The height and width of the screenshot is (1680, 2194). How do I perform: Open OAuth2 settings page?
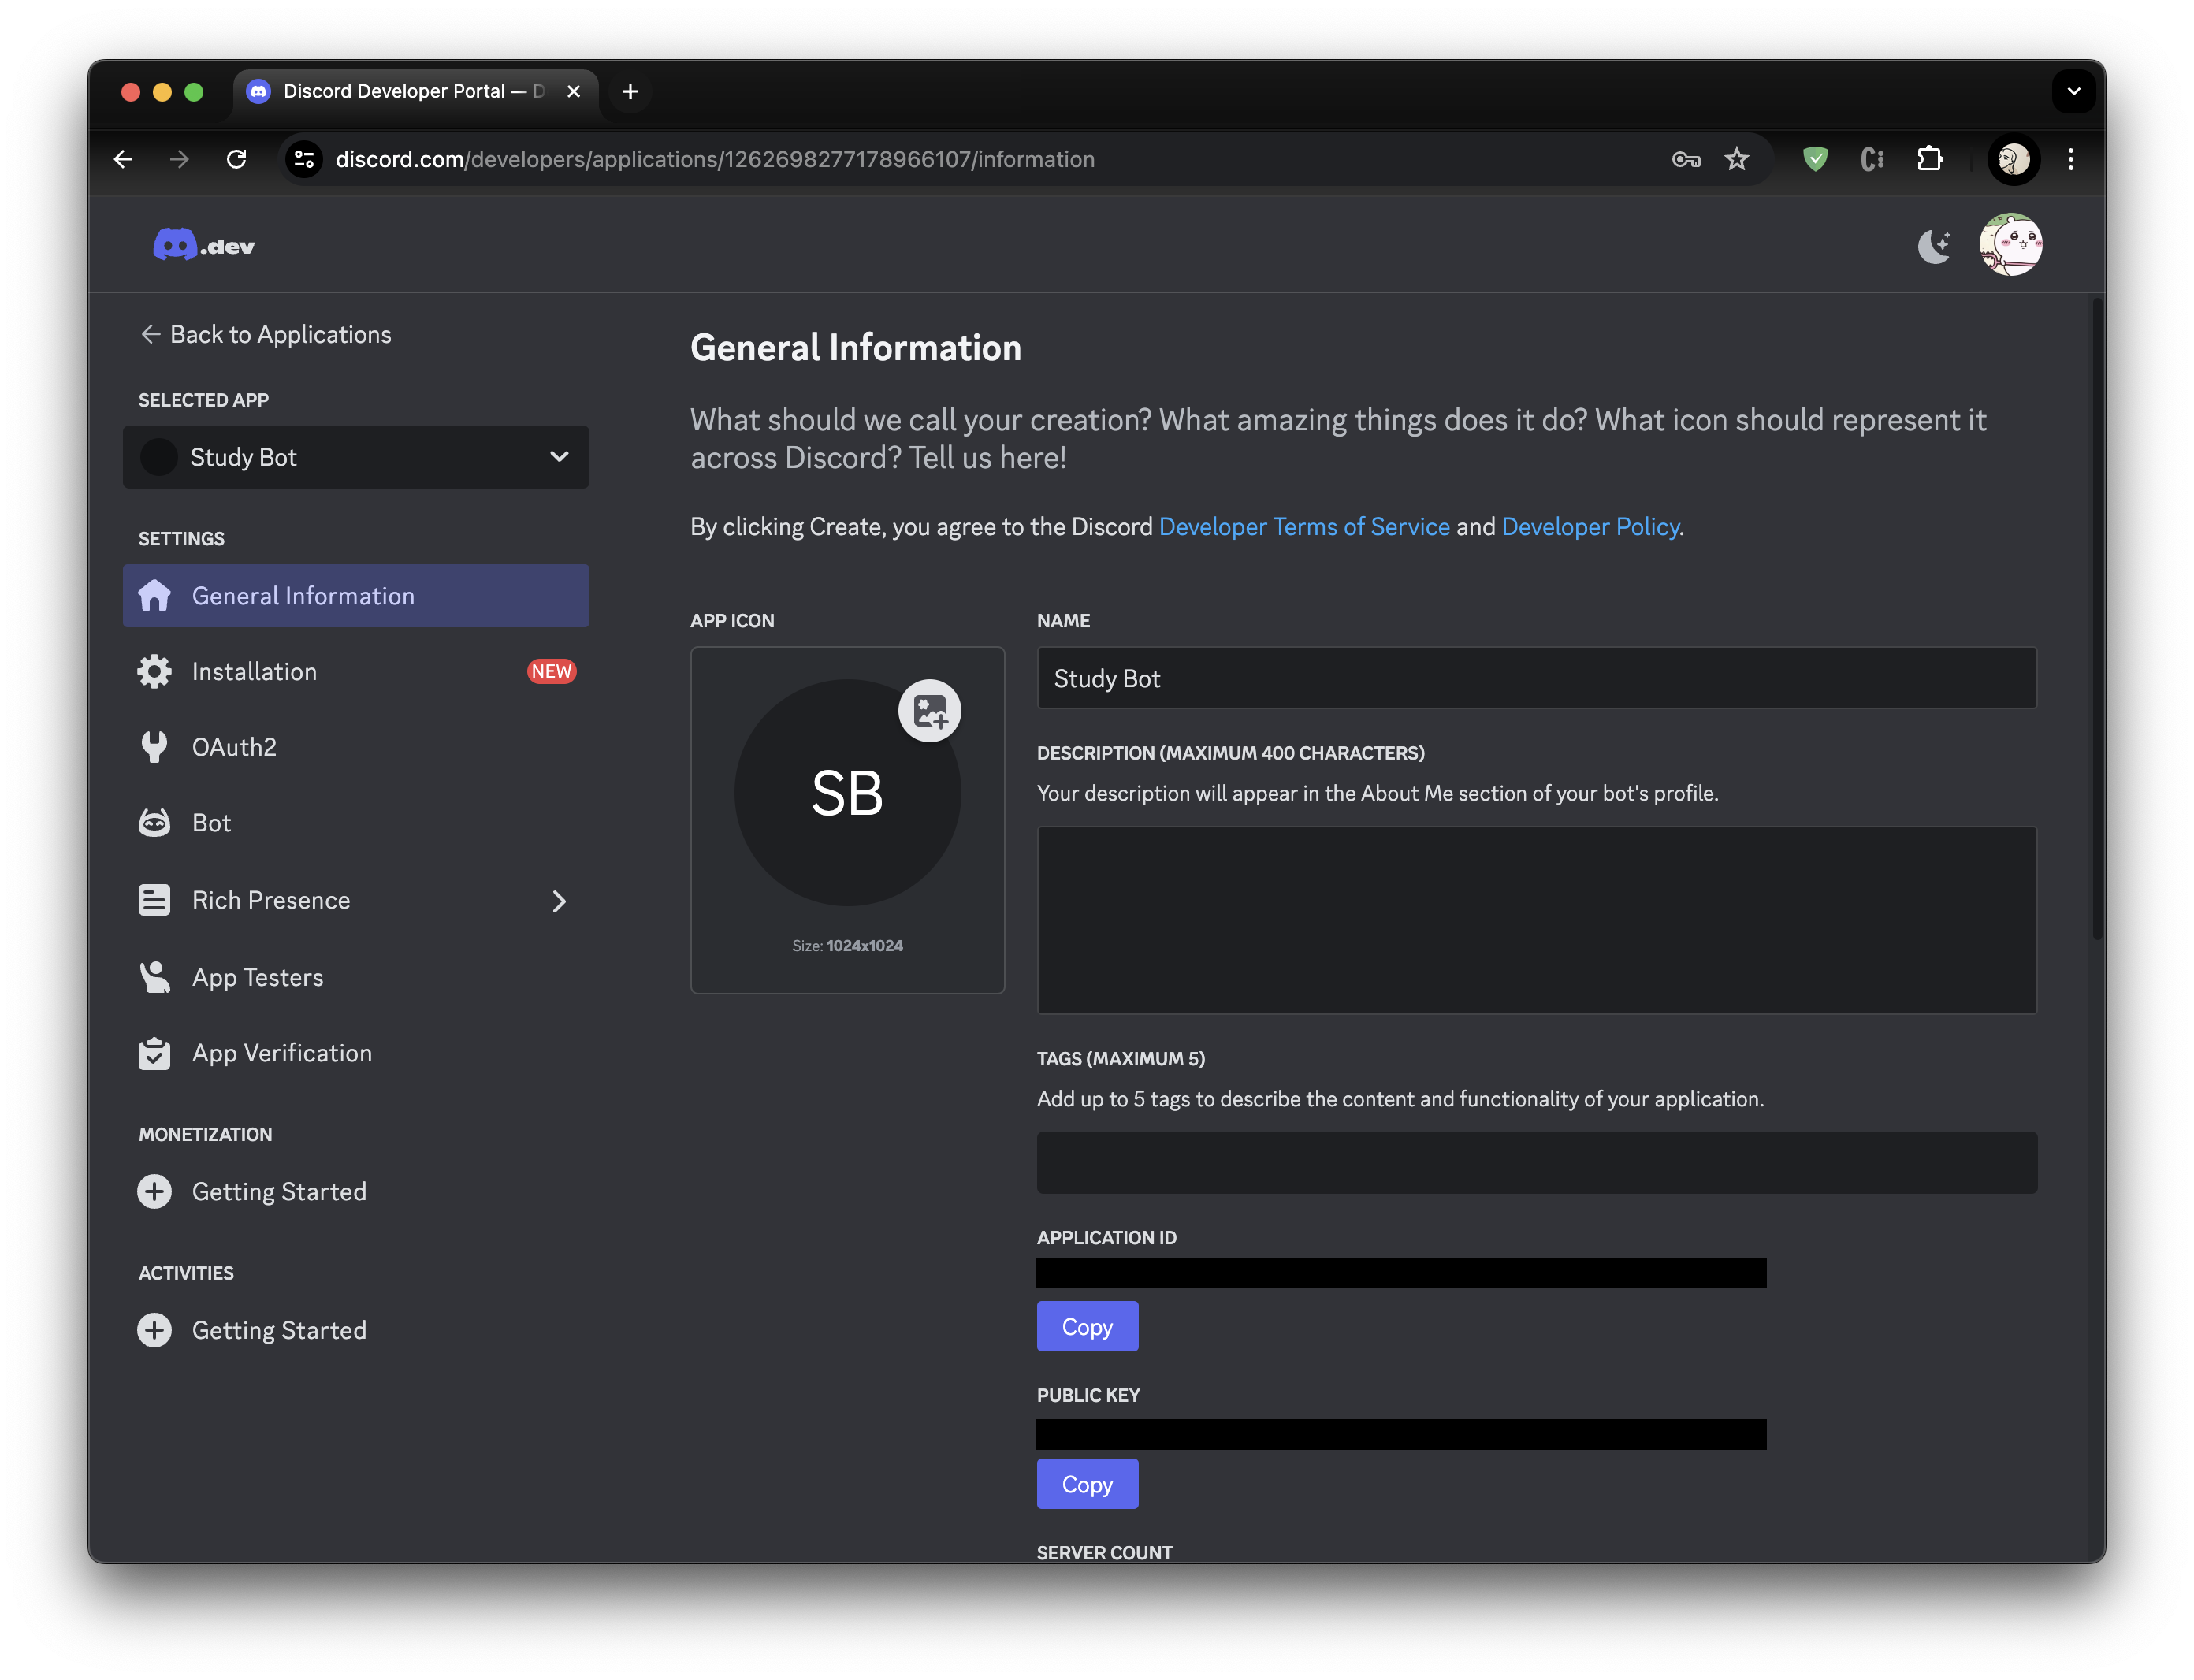coord(356,747)
